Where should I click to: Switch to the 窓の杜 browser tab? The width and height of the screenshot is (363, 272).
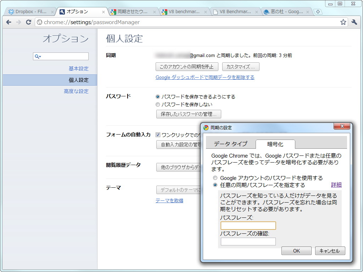pyautogui.click(x=280, y=11)
